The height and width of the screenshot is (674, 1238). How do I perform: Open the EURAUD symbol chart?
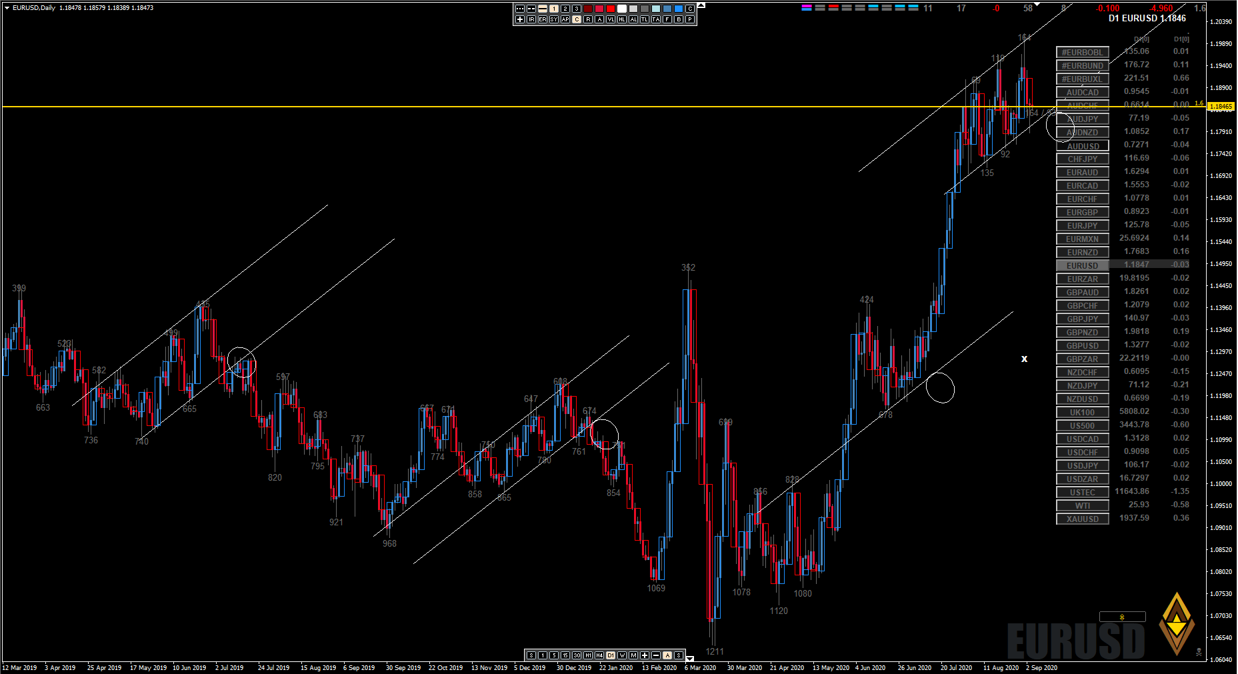click(x=1083, y=172)
